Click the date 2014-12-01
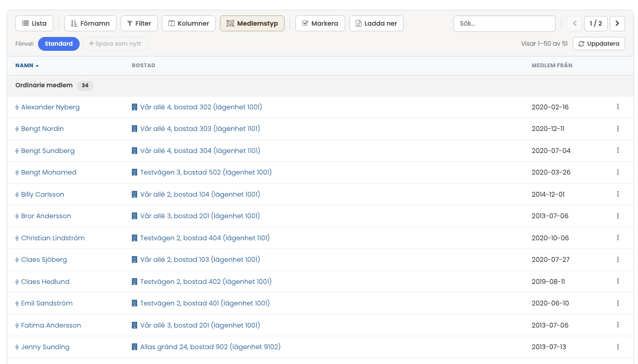 (548, 195)
